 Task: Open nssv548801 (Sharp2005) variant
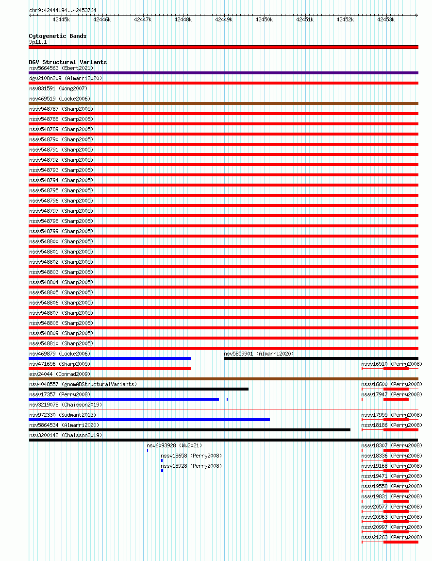click(x=61, y=252)
